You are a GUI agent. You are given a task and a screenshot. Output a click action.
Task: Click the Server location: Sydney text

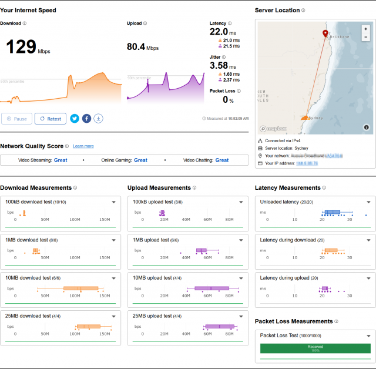point(287,148)
